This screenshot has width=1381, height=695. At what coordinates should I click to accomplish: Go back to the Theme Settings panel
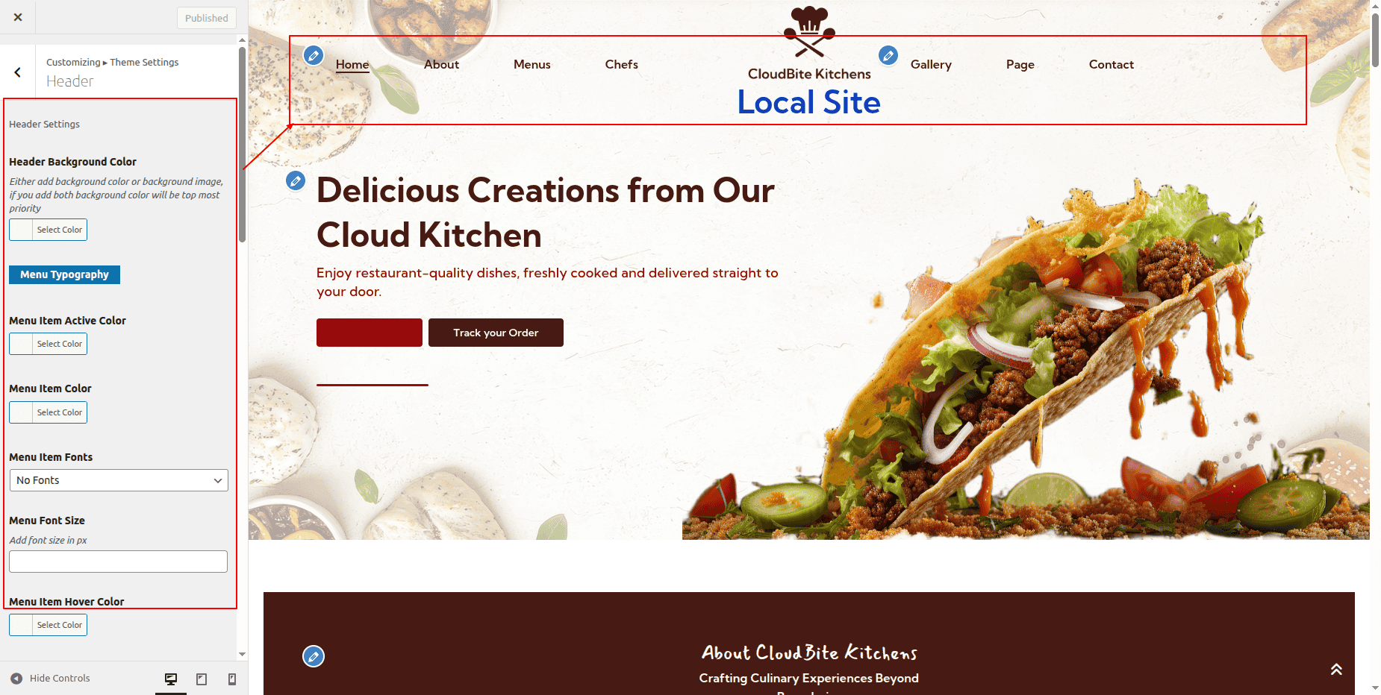pos(18,72)
